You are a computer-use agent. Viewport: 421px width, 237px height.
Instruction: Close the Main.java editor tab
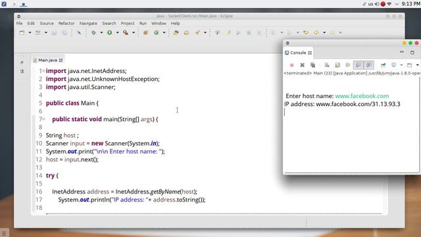61,60
